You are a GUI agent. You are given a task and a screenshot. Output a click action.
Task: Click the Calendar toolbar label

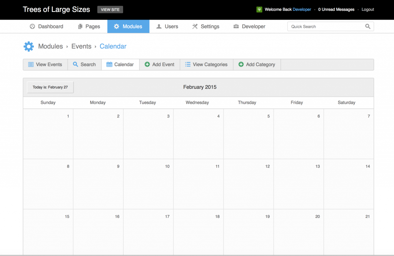(x=124, y=65)
